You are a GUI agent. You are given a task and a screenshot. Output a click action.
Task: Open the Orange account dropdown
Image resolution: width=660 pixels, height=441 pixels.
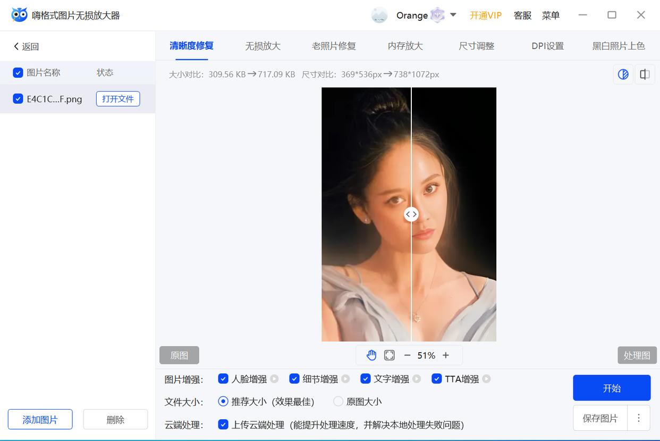click(453, 15)
